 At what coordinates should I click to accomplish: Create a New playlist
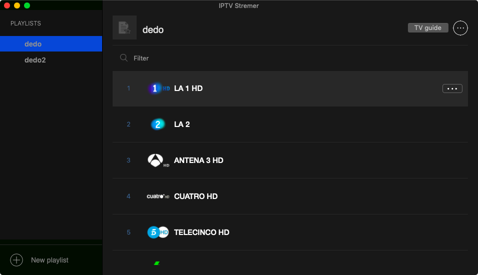click(50, 260)
